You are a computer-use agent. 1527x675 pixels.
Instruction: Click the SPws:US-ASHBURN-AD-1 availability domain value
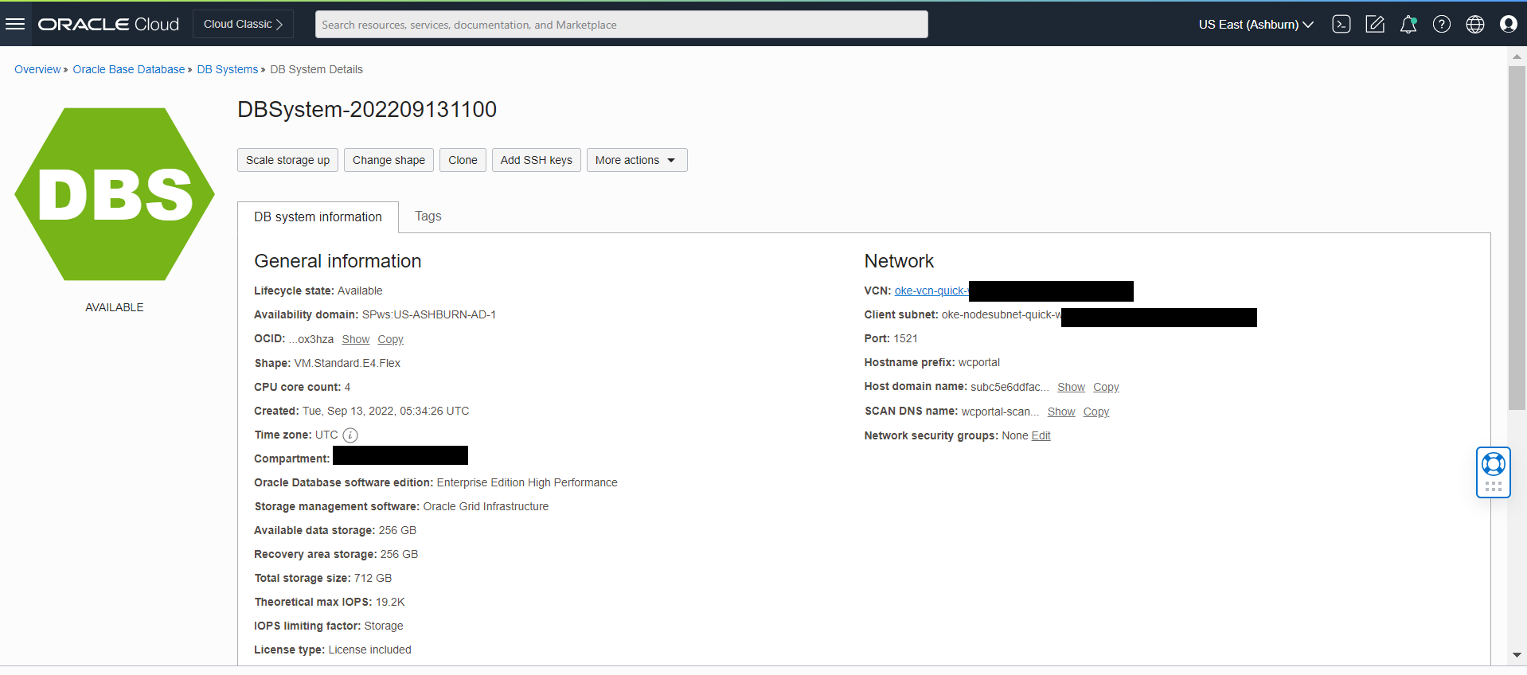point(429,314)
